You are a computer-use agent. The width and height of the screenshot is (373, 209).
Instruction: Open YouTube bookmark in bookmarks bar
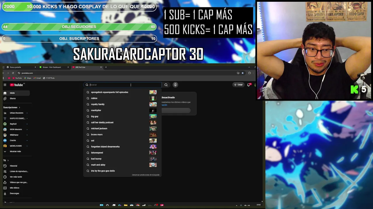click(x=17, y=78)
